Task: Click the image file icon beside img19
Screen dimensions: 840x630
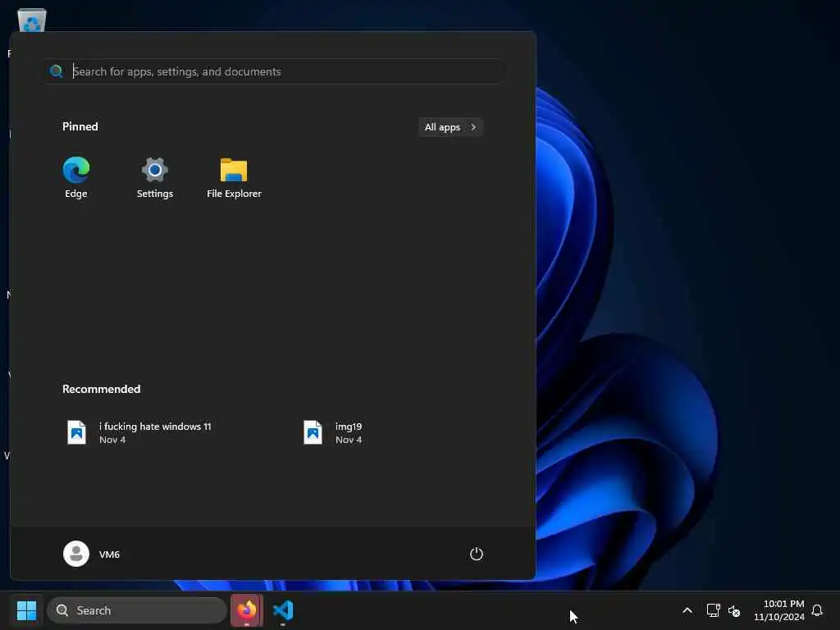Action: 313,432
